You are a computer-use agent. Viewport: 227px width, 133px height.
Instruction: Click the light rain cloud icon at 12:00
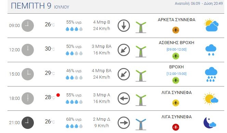click(211, 50)
